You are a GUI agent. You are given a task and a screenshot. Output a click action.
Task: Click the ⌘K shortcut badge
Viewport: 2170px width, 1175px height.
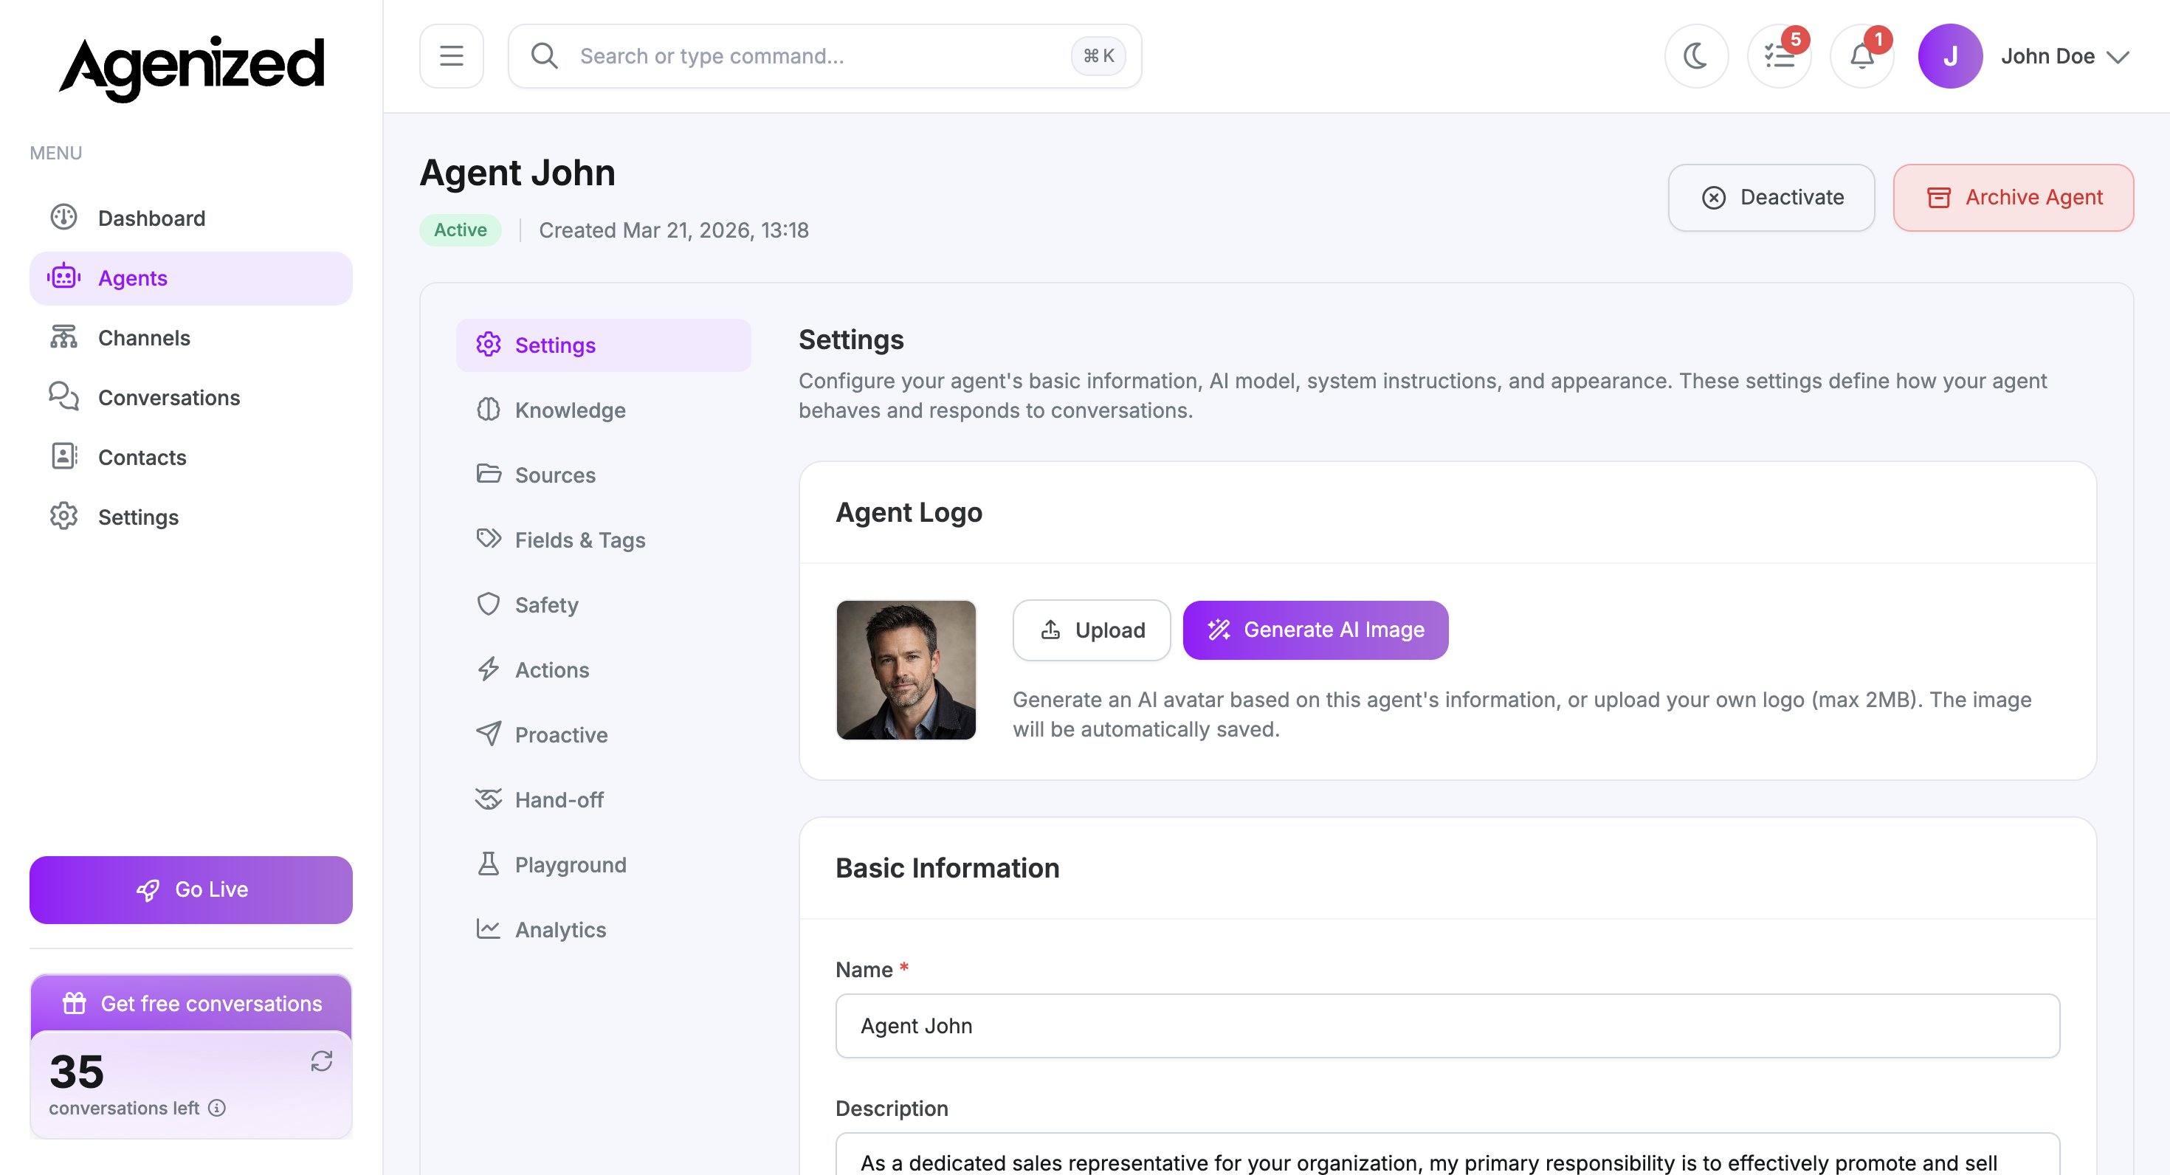1098,55
